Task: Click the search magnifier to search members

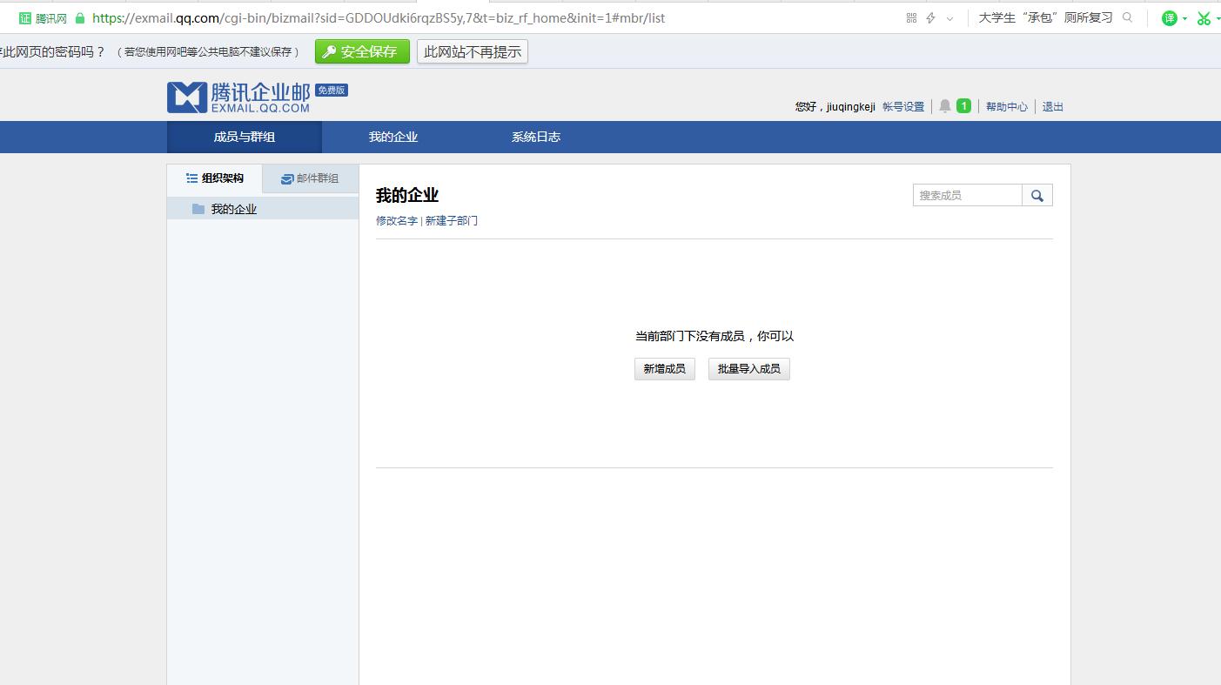Action: point(1037,195)
